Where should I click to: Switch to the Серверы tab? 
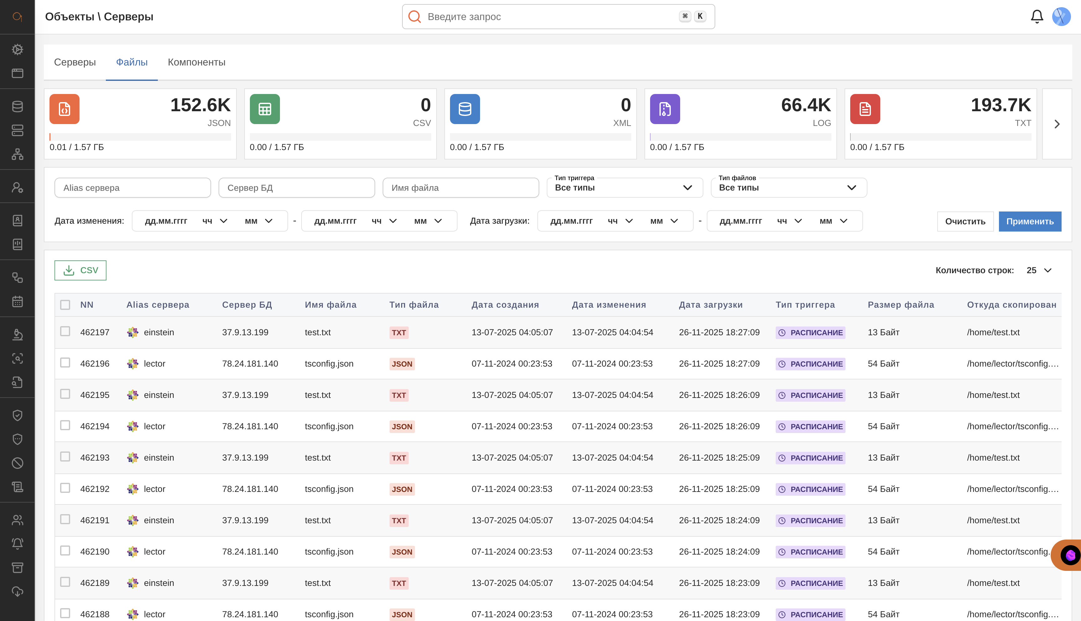click(x=75, y=62)
